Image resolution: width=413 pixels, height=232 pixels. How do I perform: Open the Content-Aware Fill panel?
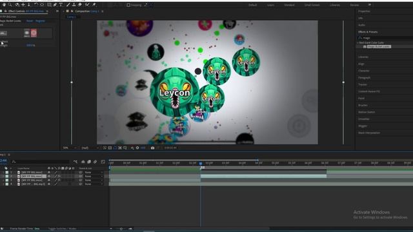tap(368, 92)
